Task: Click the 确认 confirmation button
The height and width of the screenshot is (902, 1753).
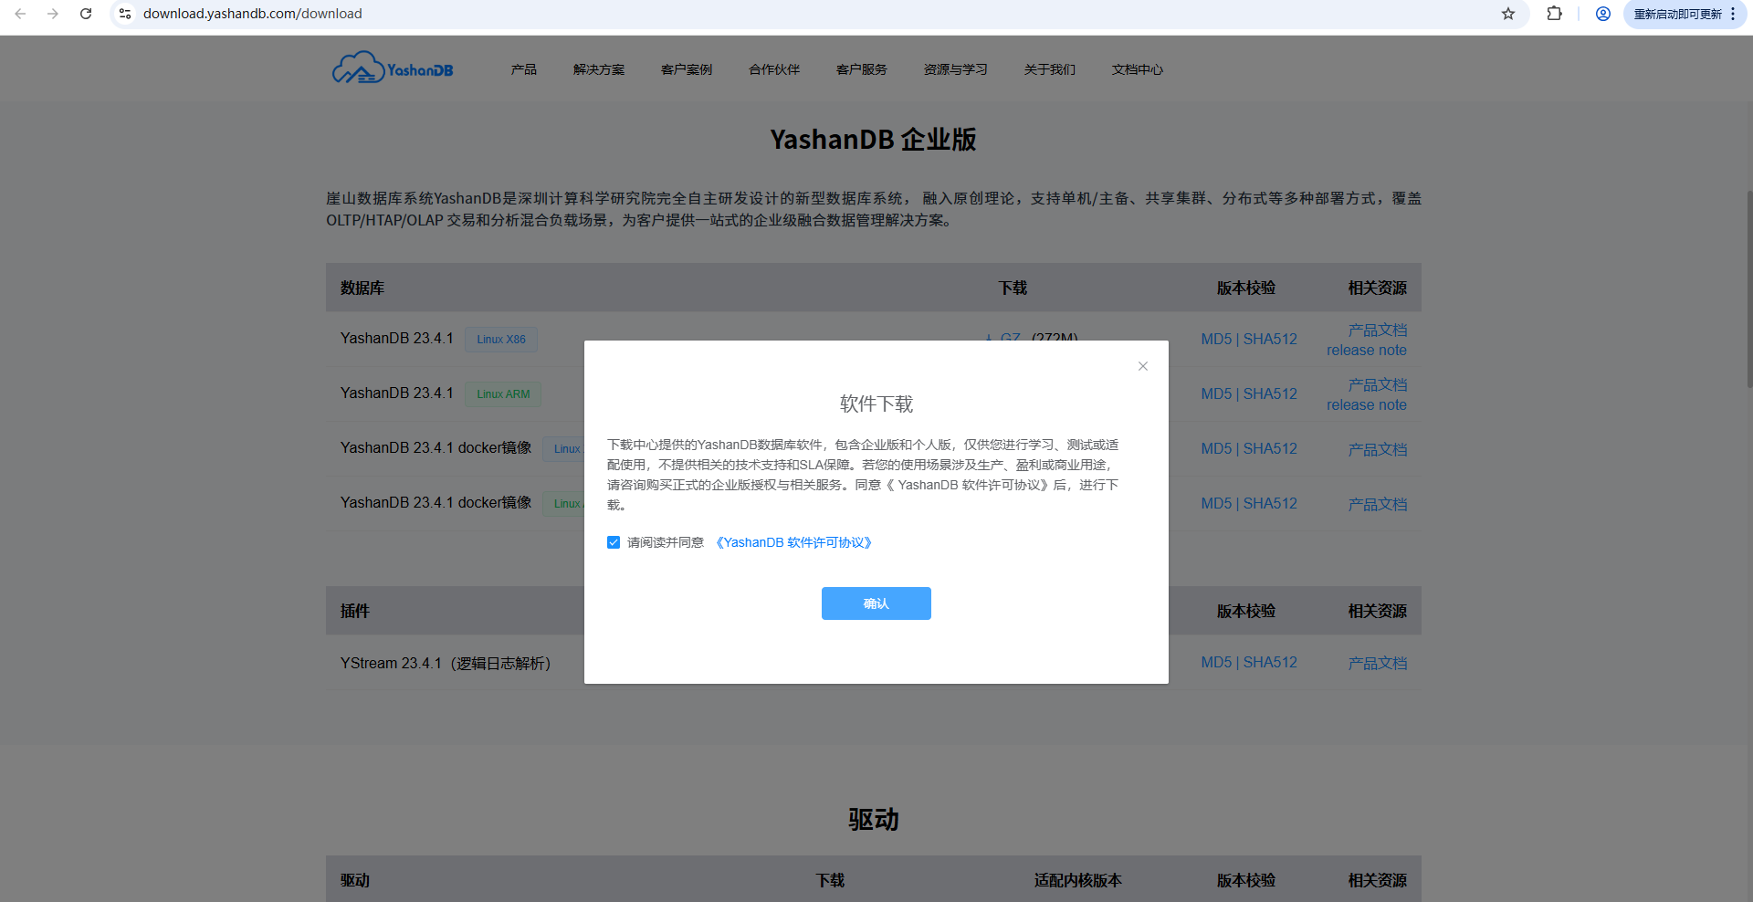Action: tap(876, 603)
